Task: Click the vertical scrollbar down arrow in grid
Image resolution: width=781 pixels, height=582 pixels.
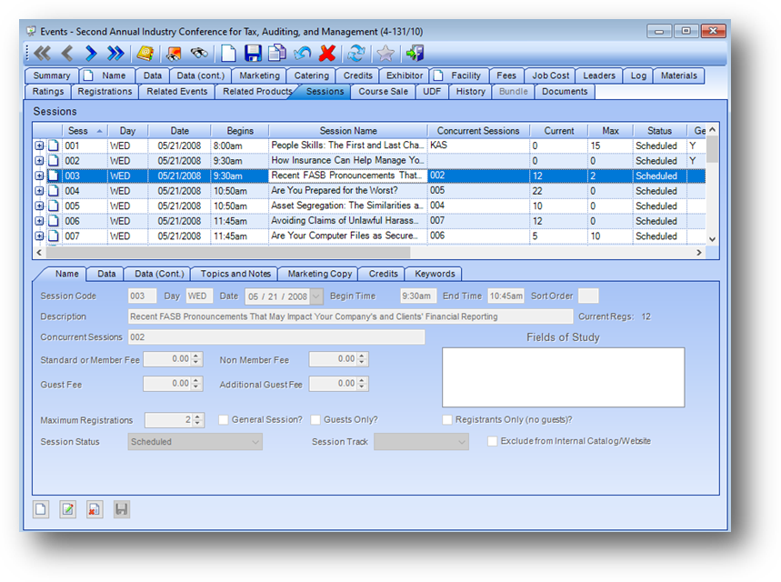Action: (x=712, y=239)
